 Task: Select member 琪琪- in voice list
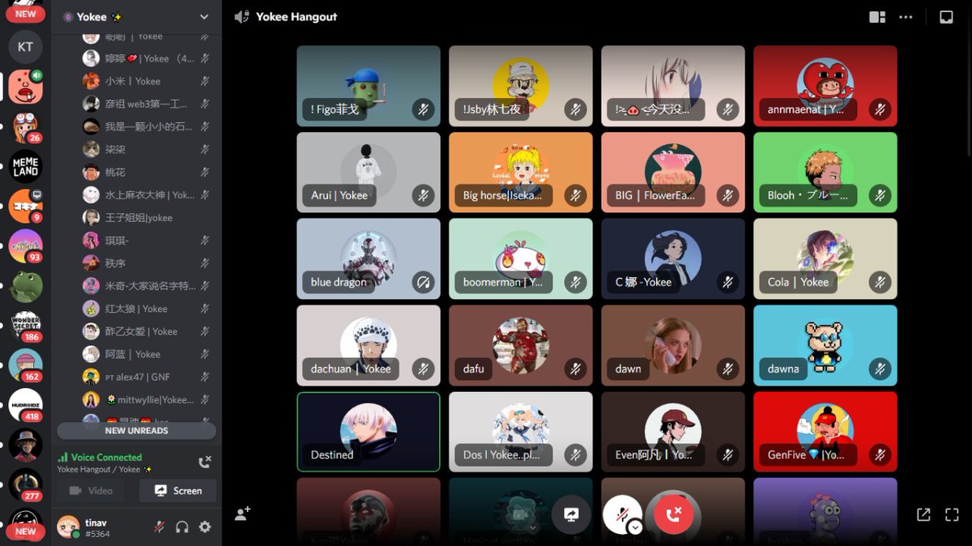coord(147,241)
